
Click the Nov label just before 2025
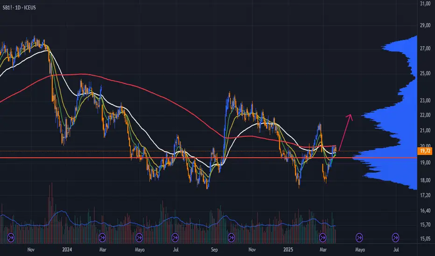252,249
